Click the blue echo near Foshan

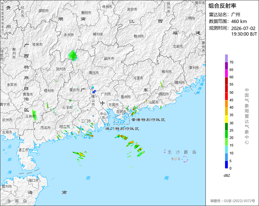94,91
